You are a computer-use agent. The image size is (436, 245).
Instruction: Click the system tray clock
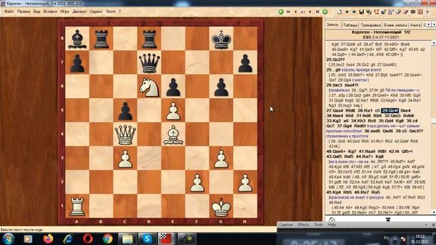(x=420, y=239)
